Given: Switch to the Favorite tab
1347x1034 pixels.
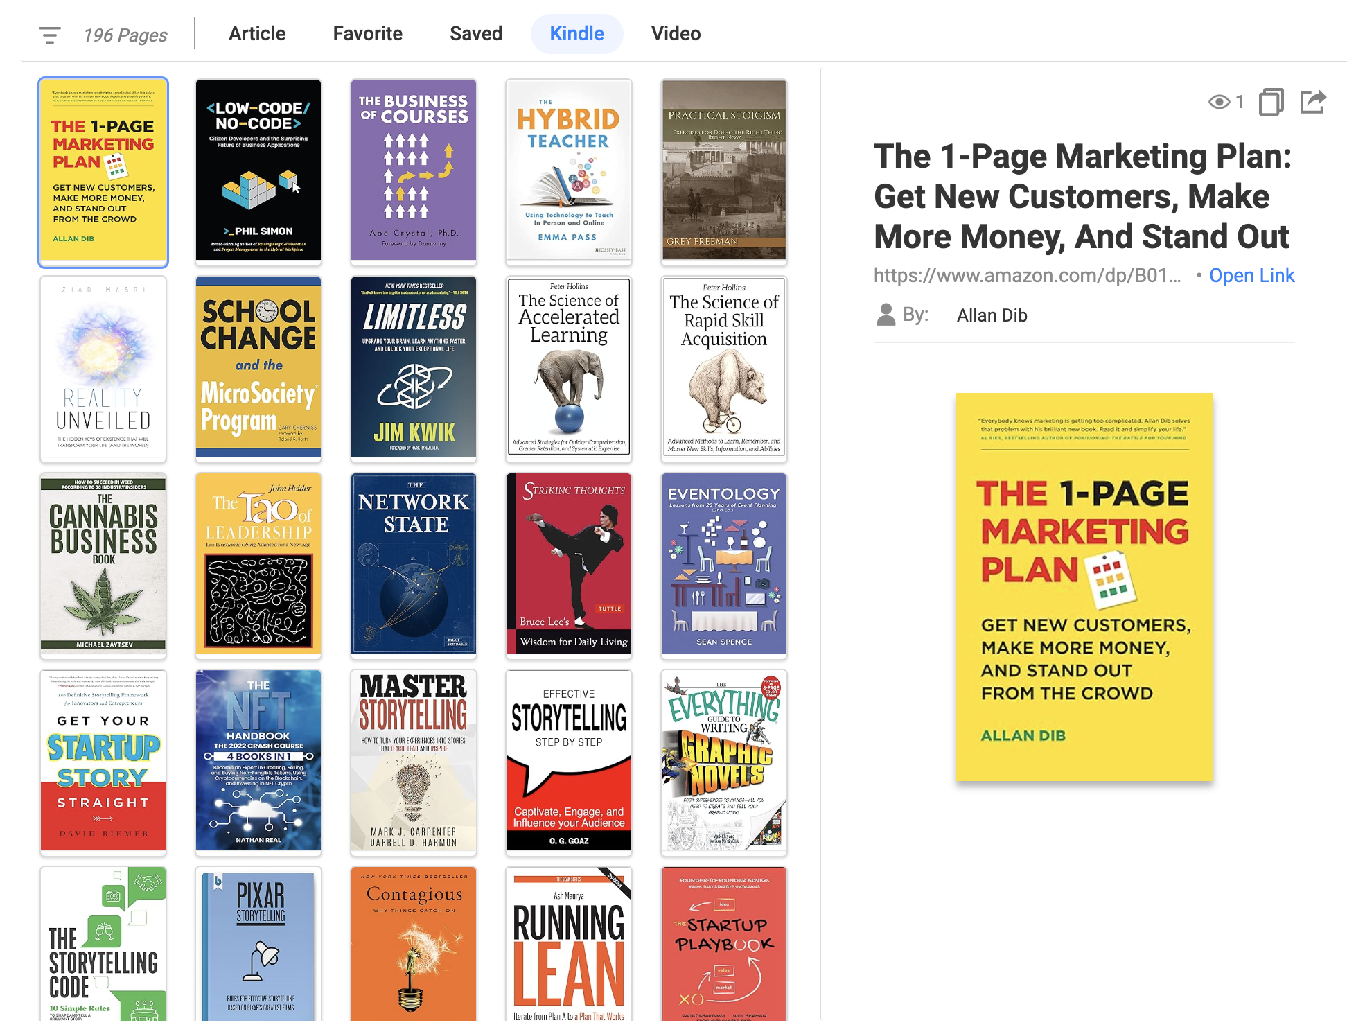Looking at the screenshot, I should pyautogui.click(x=367, y=34).
